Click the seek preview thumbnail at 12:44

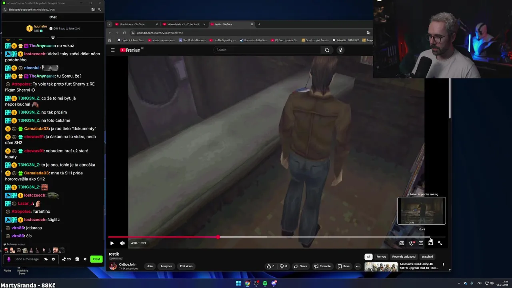tap(421, 211)
